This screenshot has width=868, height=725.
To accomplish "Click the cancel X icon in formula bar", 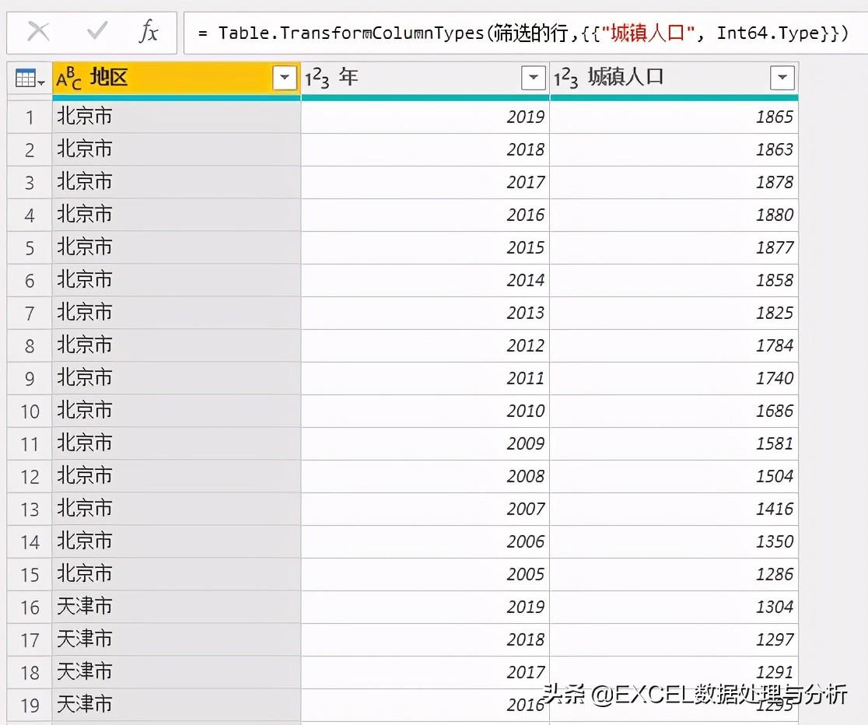I will [38, 32].
